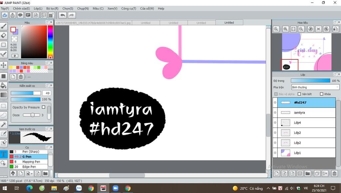Delete the selected palette color
Image resolution: width=341 pixels, height=193 pixels.
[x=21, y=77]
